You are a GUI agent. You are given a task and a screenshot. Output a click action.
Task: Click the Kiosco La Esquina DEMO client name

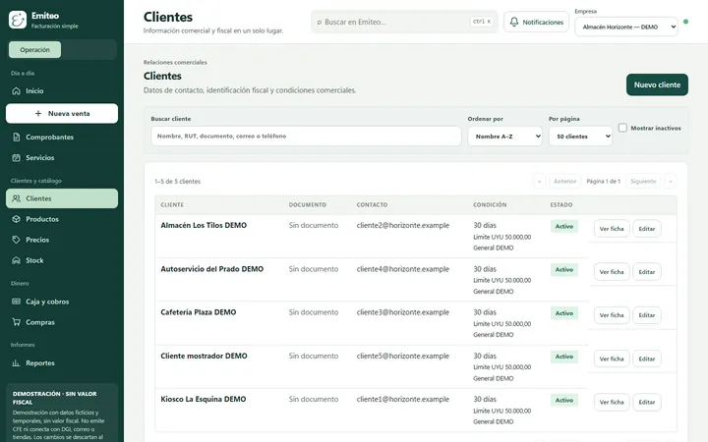tap(204, 399)
